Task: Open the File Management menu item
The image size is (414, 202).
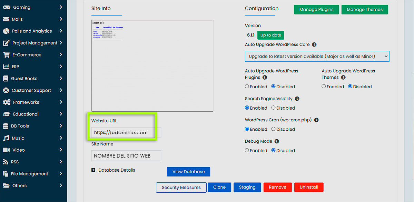Action: pyautogui.click(x=30, y=174)
